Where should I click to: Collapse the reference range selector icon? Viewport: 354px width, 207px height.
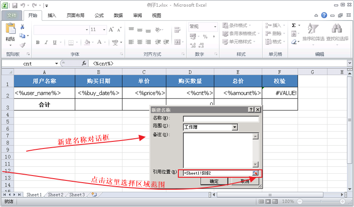255,173
